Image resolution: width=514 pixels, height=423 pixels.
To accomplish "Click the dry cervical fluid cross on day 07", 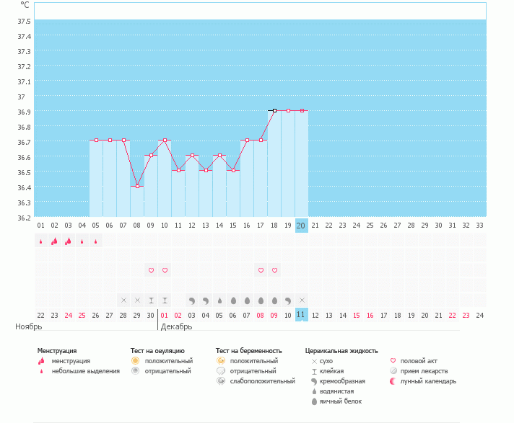I will click(123, 300).
